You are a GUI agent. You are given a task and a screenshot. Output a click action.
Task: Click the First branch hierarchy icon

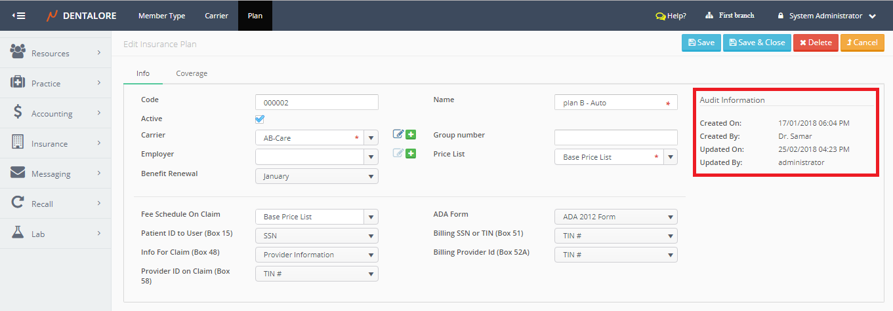[x=709, y=16]
